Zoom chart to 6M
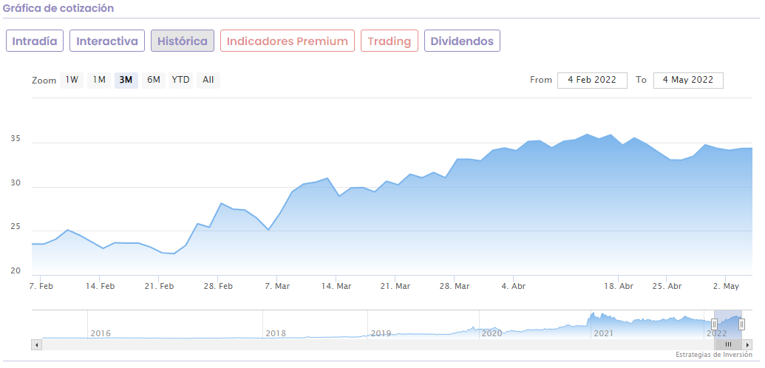 point(154,80)
